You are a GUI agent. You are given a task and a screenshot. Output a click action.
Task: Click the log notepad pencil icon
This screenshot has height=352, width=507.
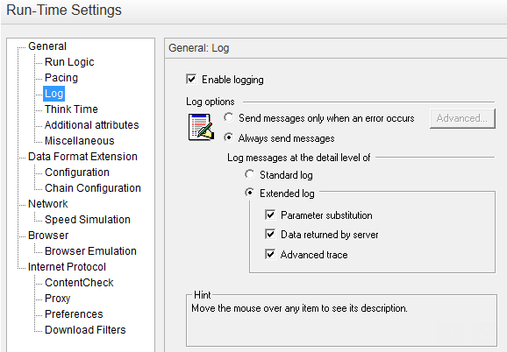(201, 127)
